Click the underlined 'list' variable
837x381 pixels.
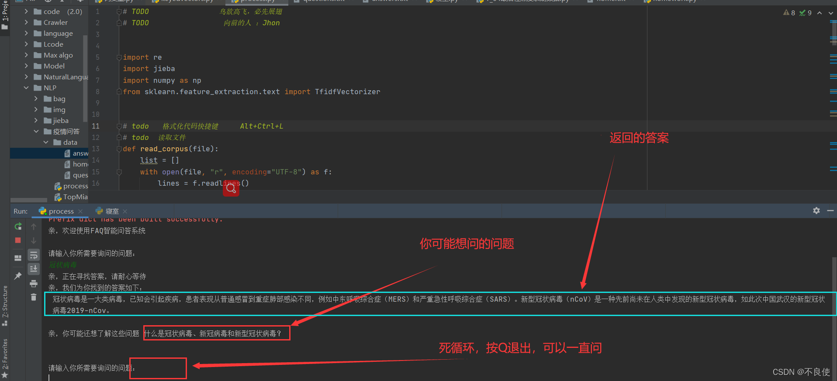click(x=149, y=160)
